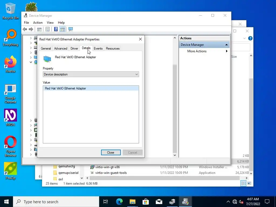This screenshot has height=207, width=276.
Task: Close the Properties dialog with the X
Action: [x=140, y=39]
